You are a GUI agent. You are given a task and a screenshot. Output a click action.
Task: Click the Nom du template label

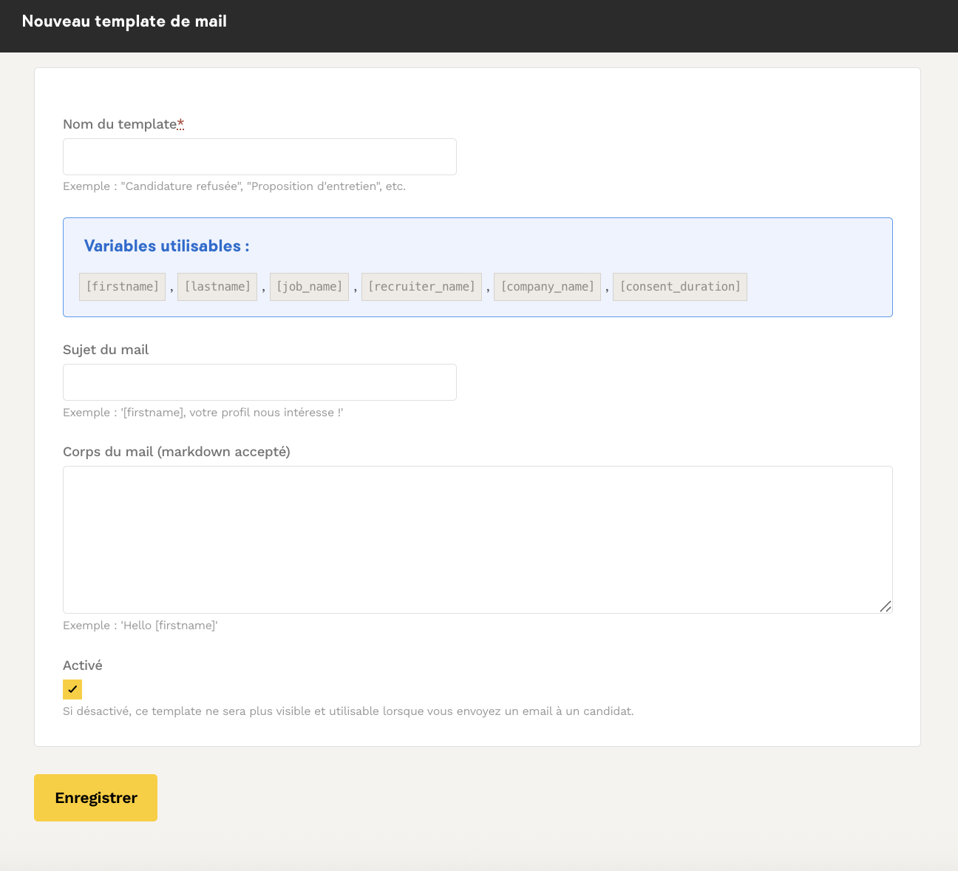point(119,124)
